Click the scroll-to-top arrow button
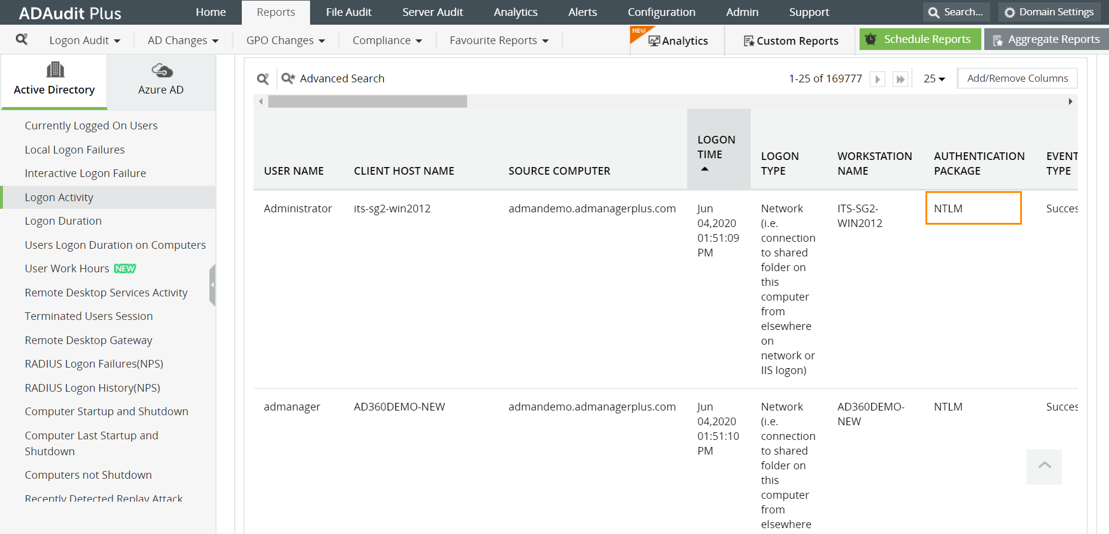Screen dimensions: 1109x534 click(x=1044, y=466)
